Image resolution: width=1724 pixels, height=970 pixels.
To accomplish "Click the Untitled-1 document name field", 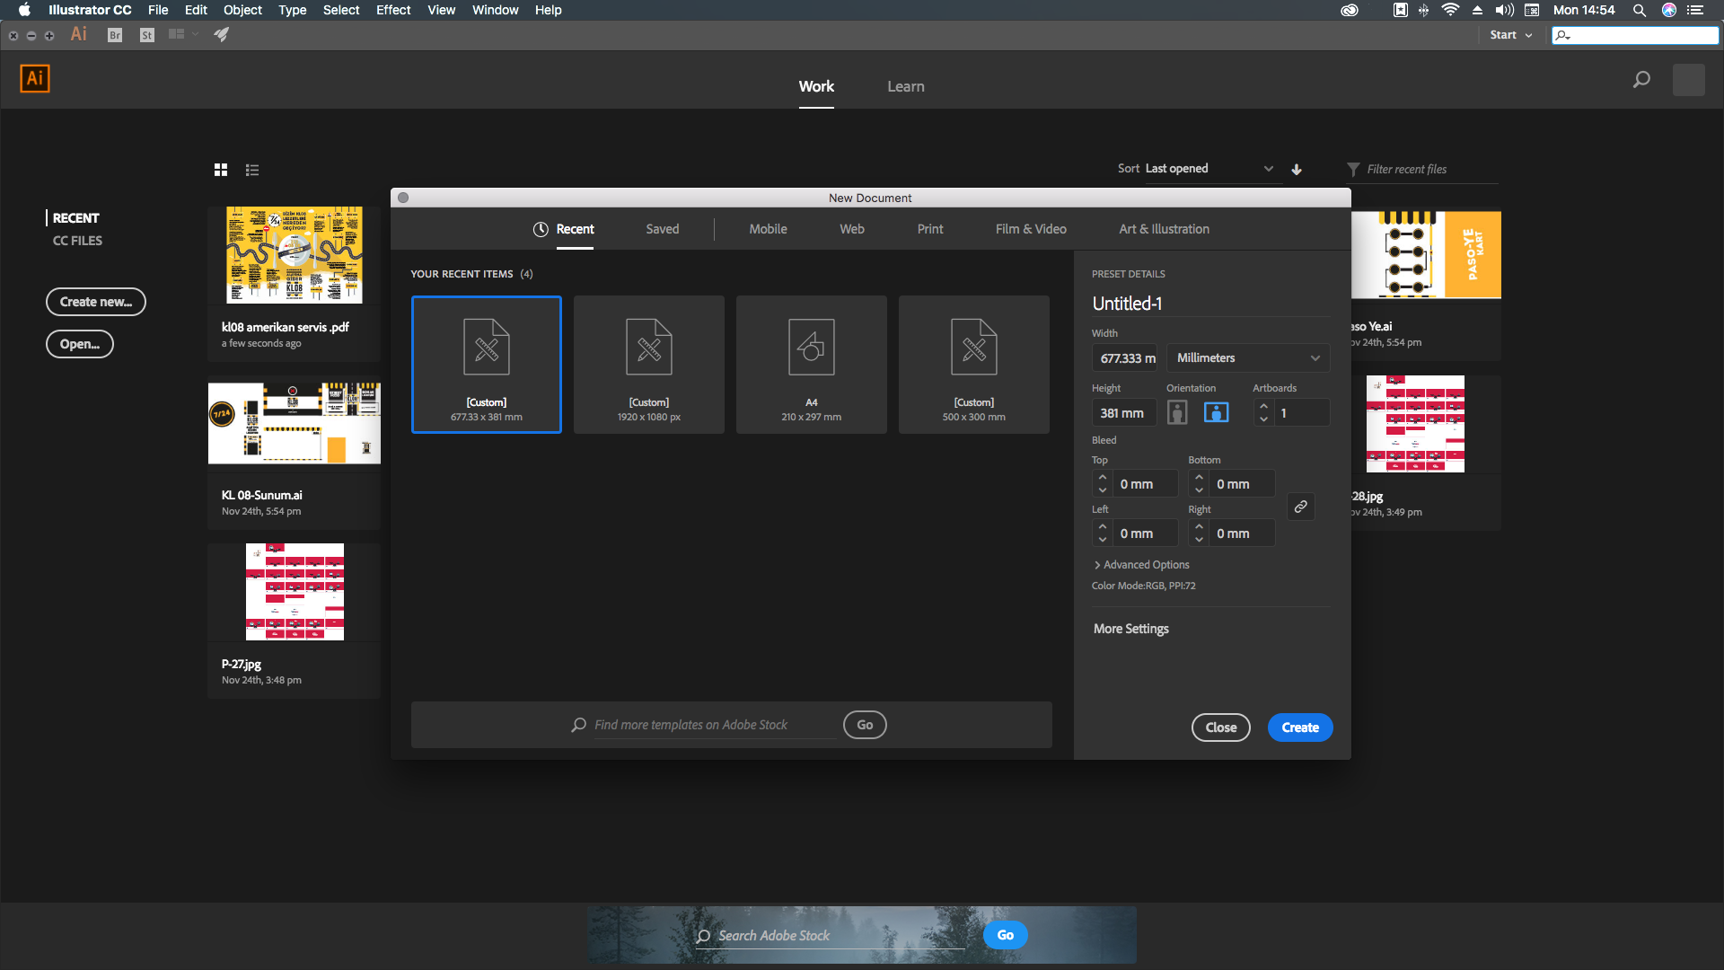I will click(1210, 304).
